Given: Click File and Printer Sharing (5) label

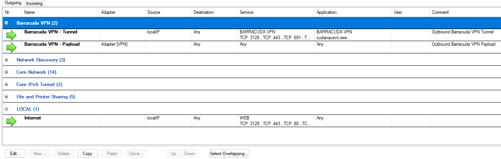Looking at the screenshot, I should [x=46, y=97].
